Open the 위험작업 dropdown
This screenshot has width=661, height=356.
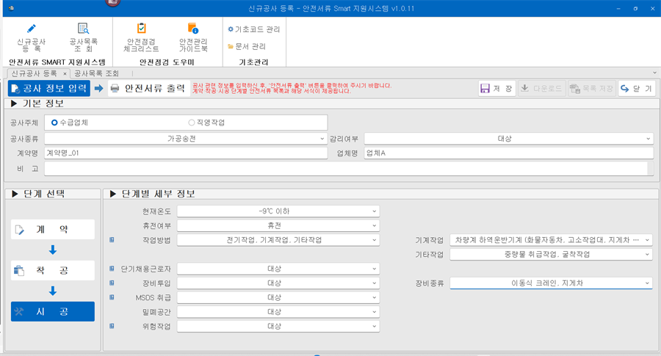(x=278, y=326)
